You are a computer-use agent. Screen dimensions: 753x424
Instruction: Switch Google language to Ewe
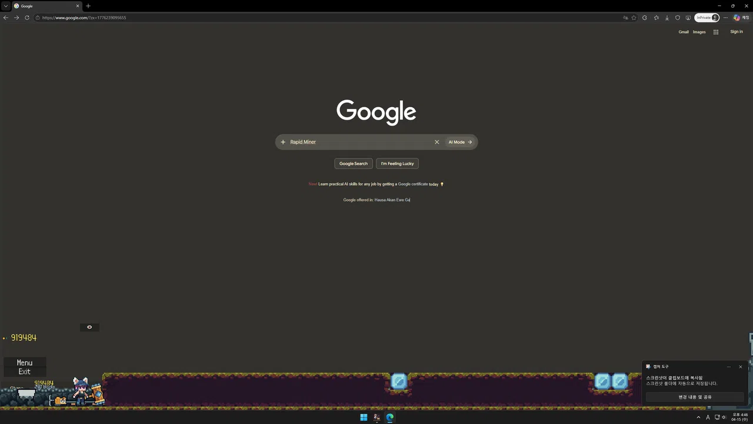[400, 200]
